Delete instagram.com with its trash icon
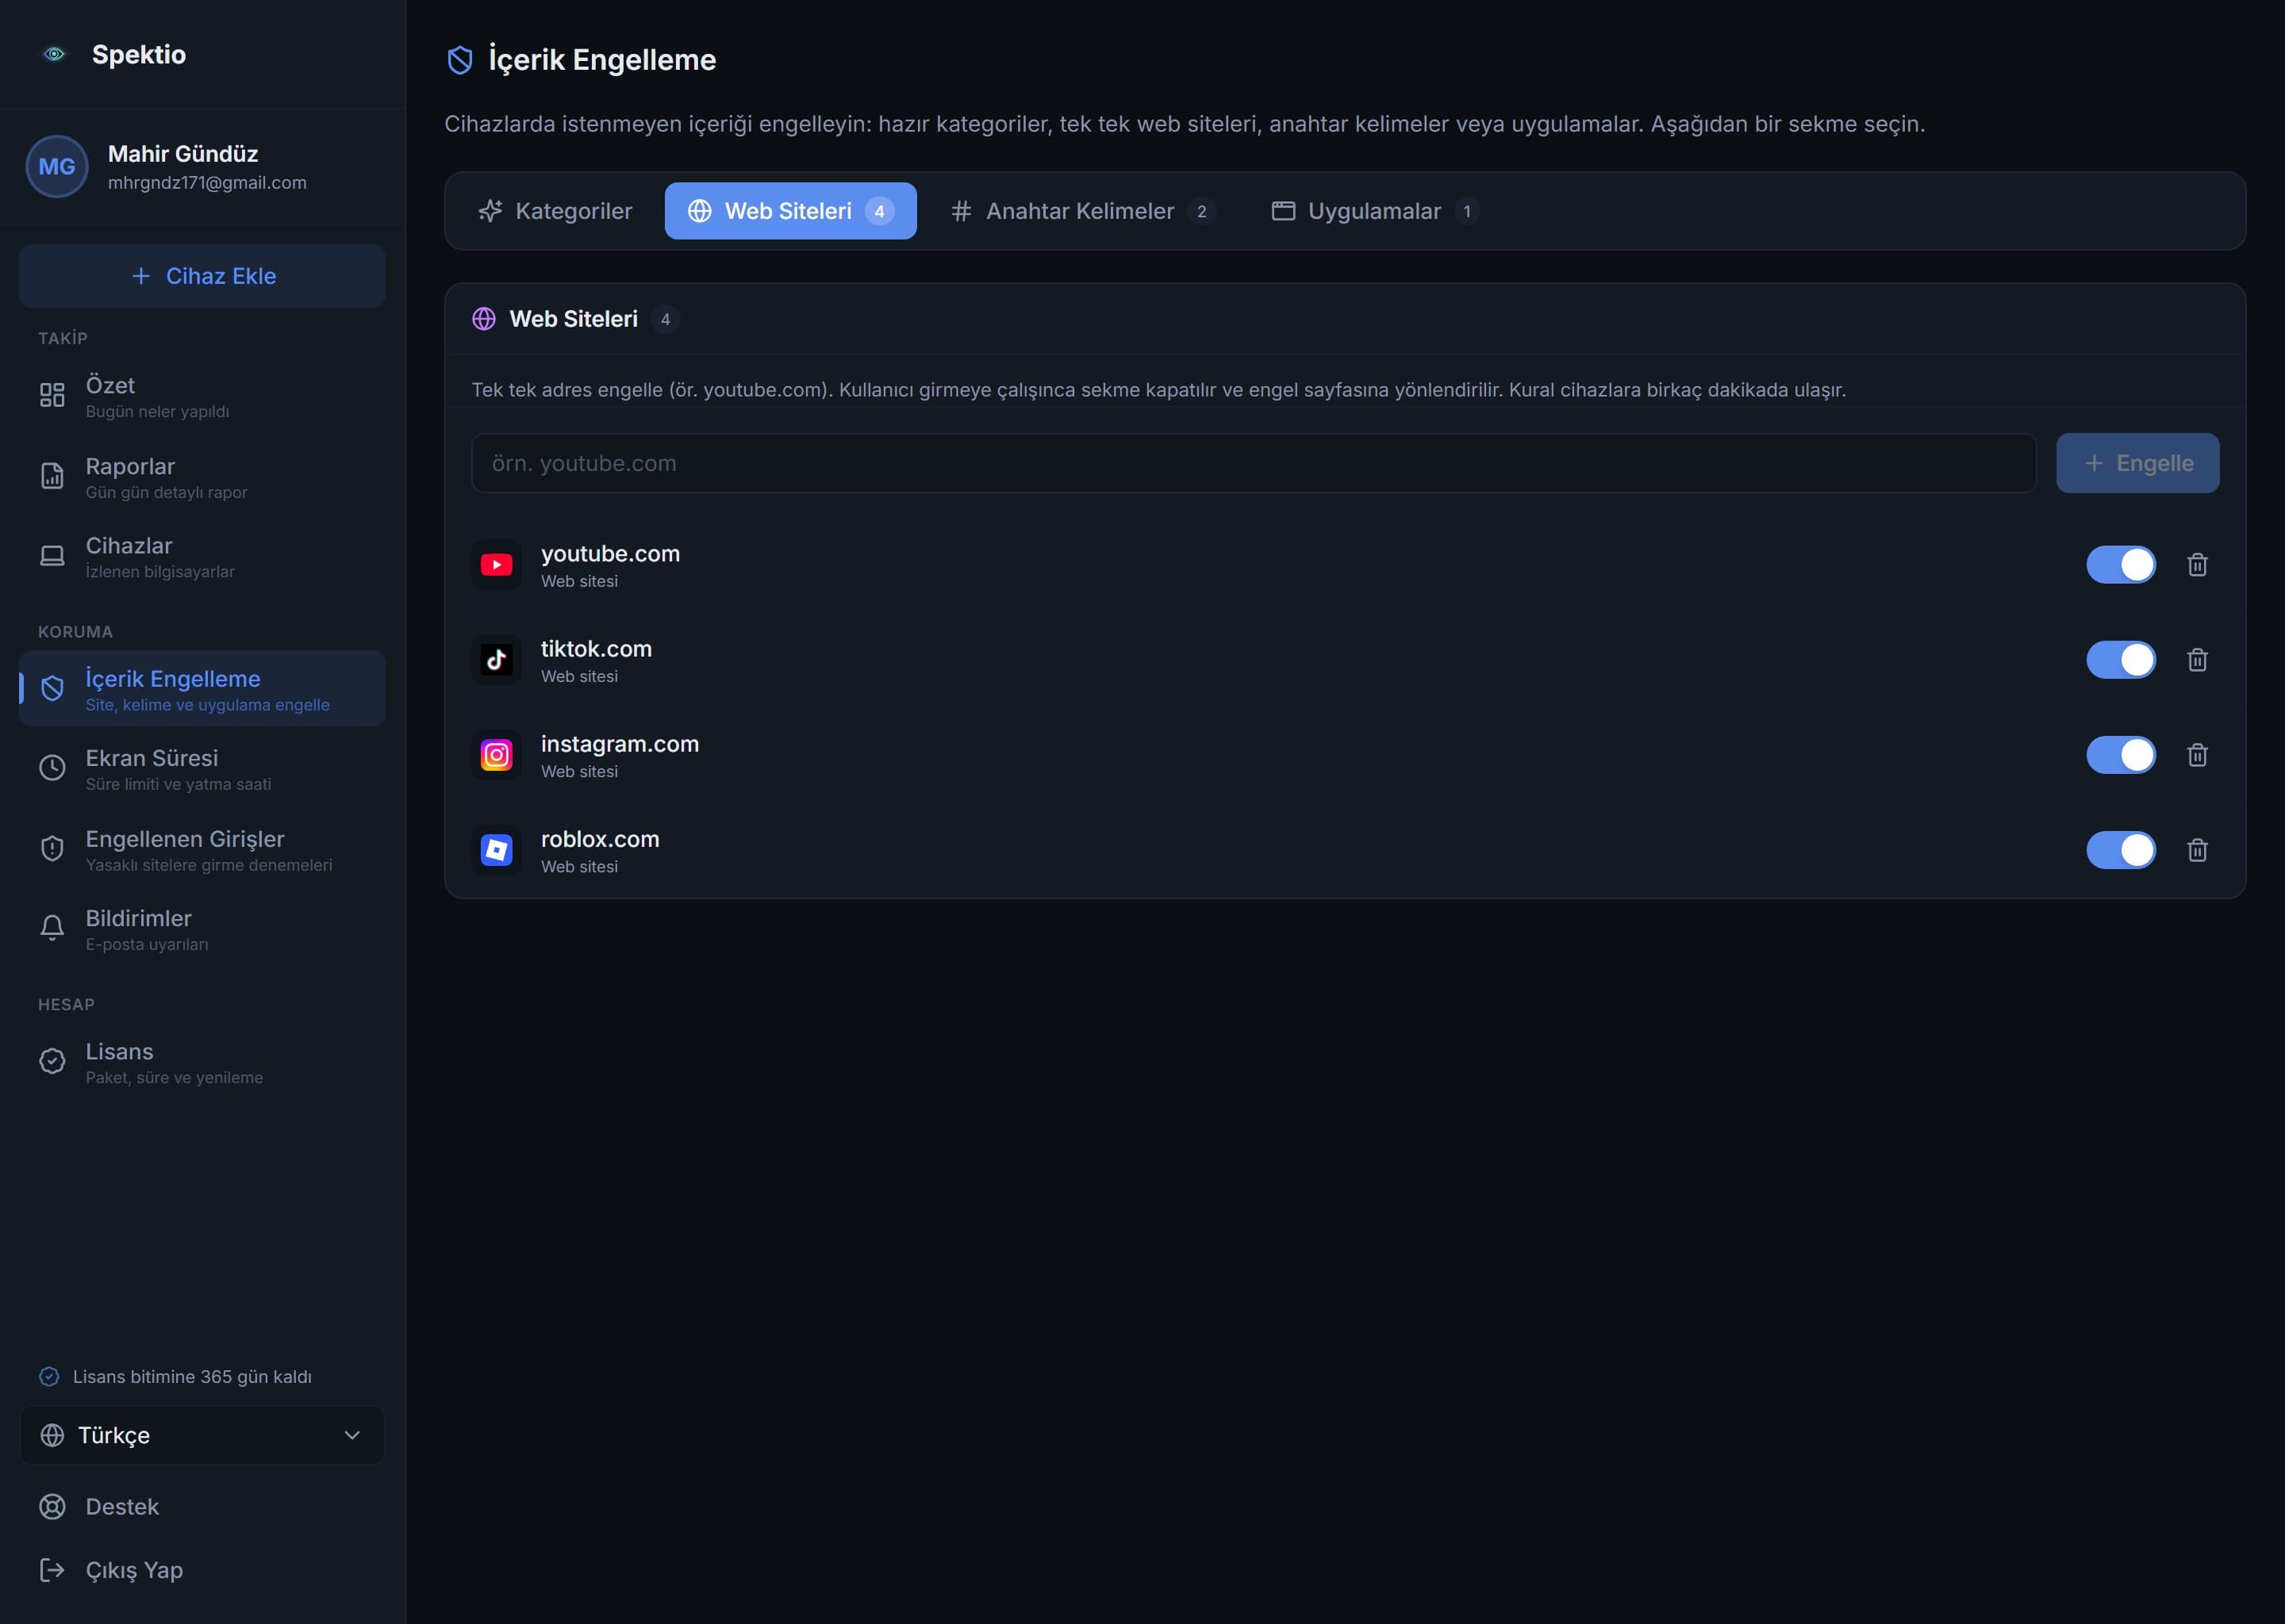 point(2198,755)
